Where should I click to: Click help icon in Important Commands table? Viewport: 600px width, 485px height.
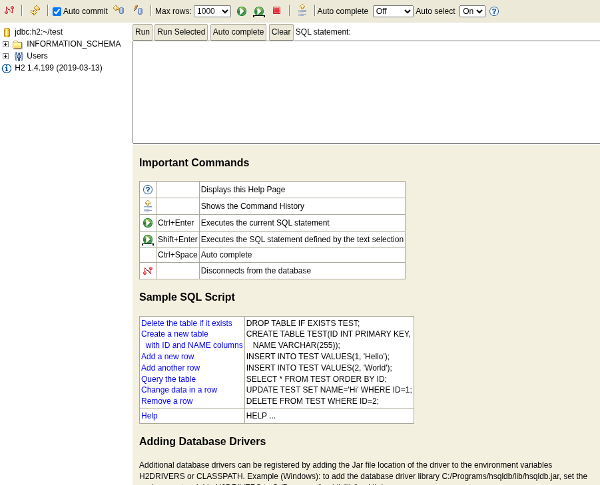pos(148,190)
